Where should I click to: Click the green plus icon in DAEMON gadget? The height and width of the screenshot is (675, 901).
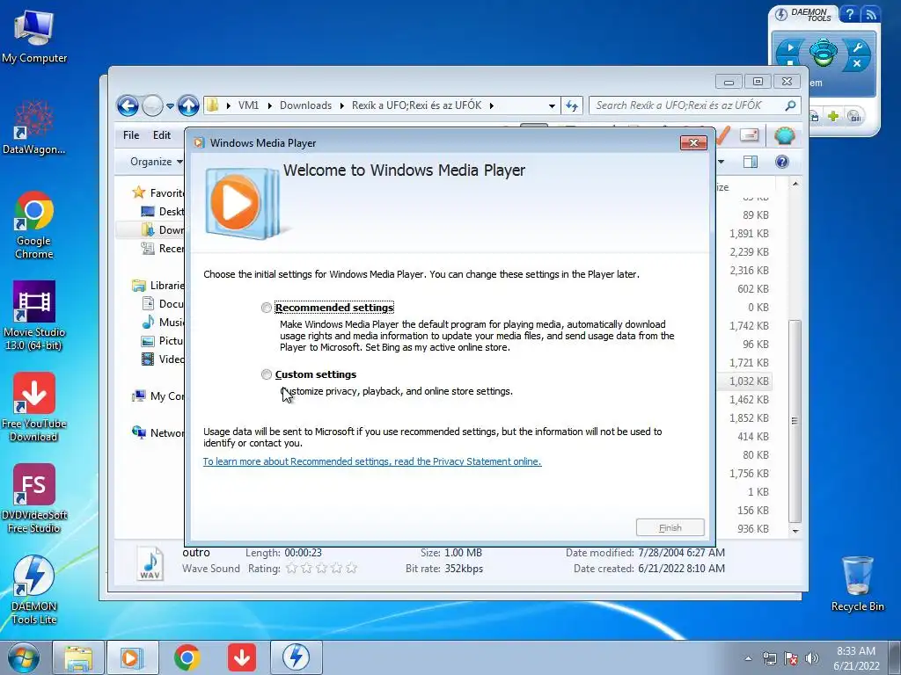pos(832,116)
